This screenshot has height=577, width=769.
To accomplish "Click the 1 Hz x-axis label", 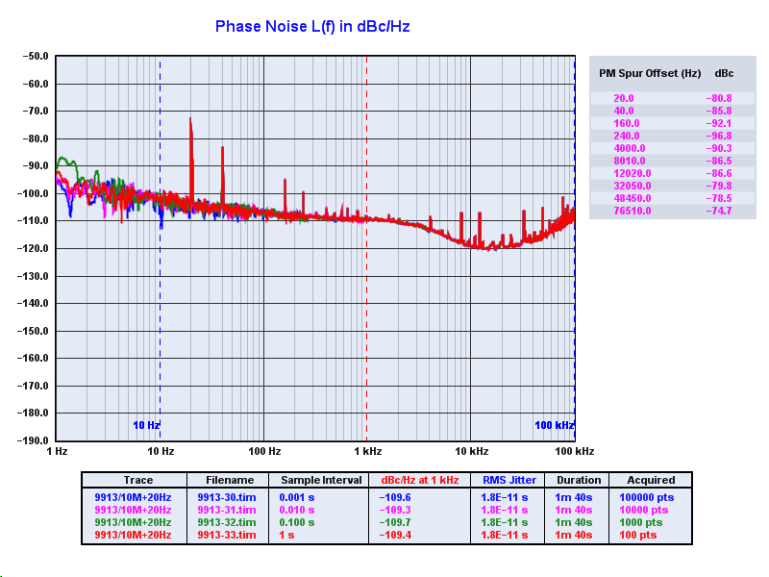I will point(57,451).
